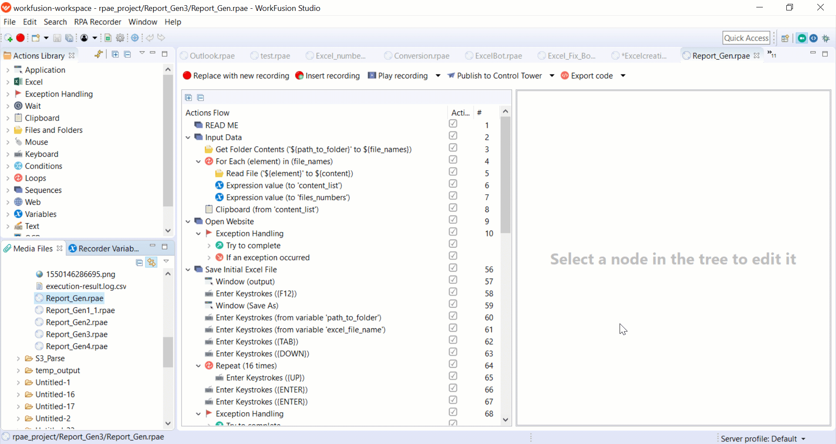Expand all items in the Actions Library panel
The height and width of the screenshot is (444, 836).
pyautogui.click(x=115, y=54)
